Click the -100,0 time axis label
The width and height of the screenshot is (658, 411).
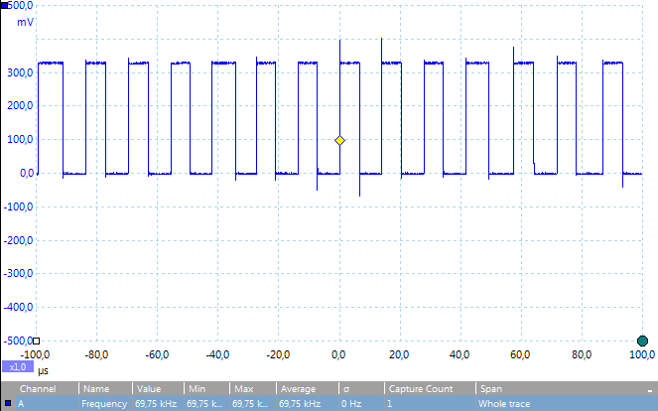(35, 354)
